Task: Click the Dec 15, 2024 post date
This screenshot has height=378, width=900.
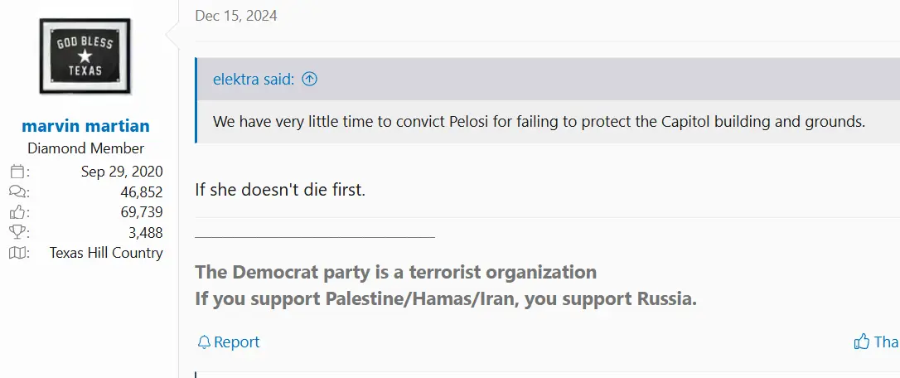Action: point(236,16)
